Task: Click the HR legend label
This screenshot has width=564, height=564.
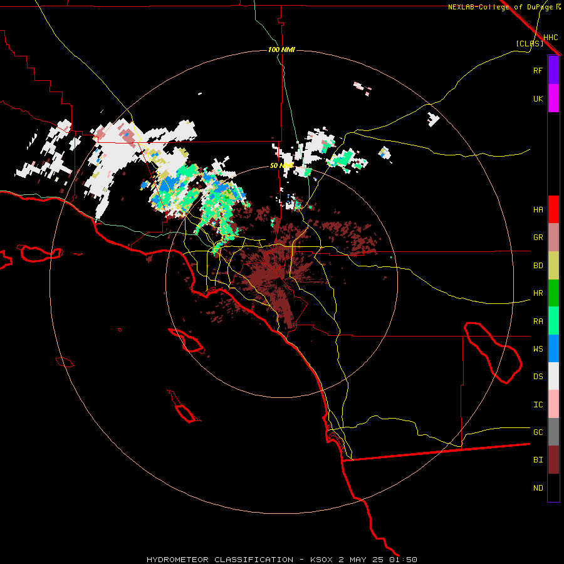Action: point(538,293)
